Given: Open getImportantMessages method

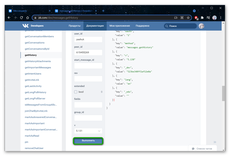Looking at the screenshot, I should tap(38, 67).
